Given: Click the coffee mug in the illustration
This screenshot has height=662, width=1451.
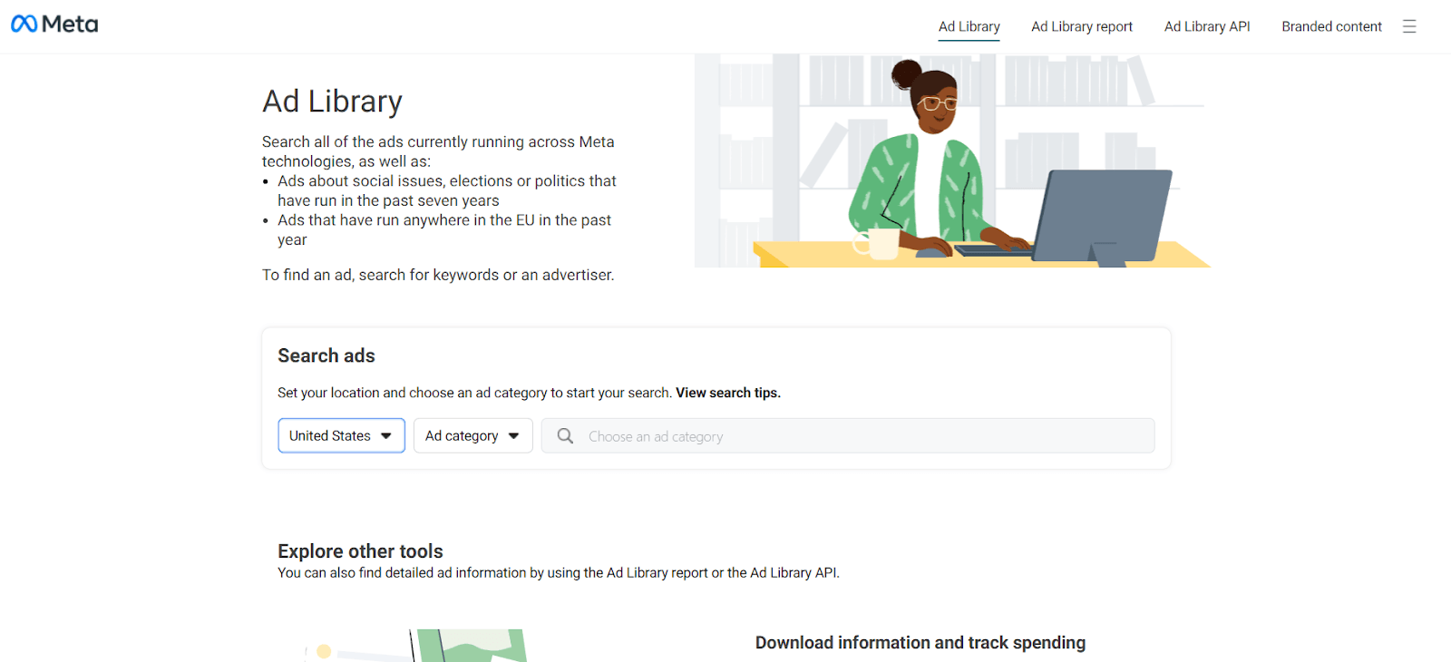Looking at the screenshot, I should point(880,243).
